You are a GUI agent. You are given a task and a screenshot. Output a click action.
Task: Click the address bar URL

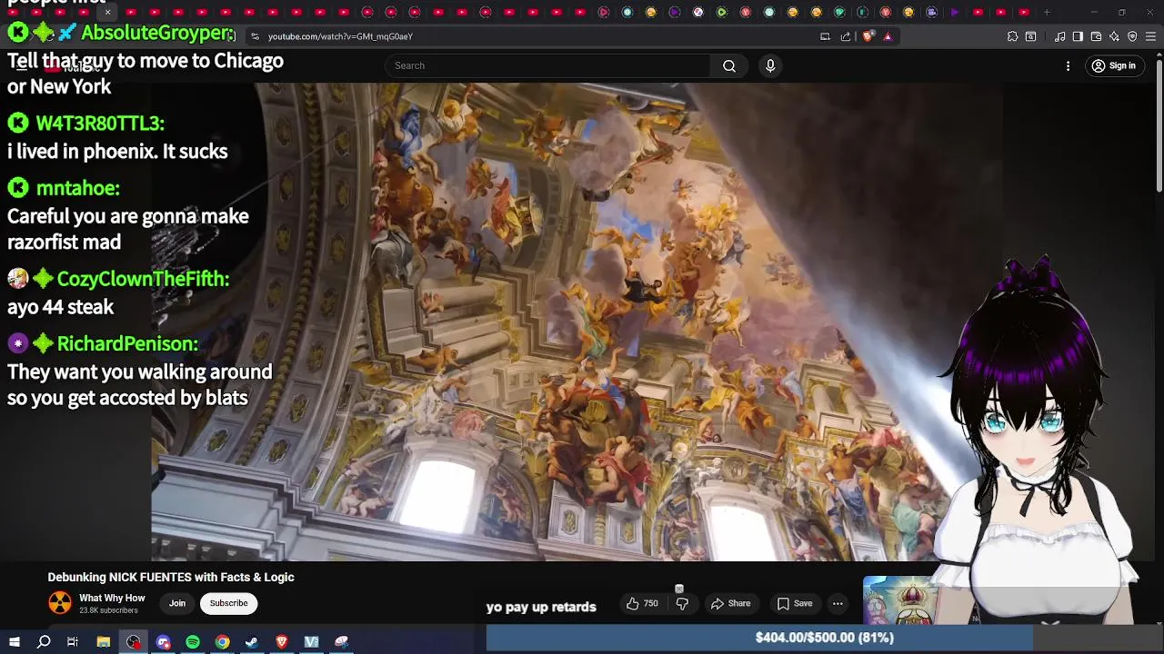340,36
